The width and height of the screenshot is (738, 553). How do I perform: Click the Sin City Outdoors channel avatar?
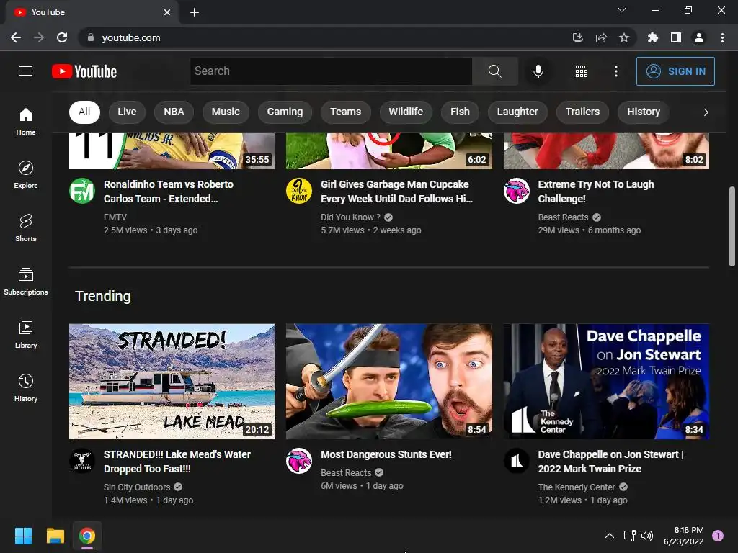[x=82, y=461]
